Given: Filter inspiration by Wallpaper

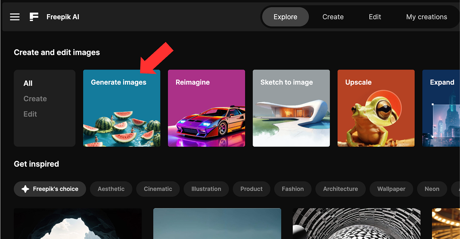Looking at the screenshot, I should tap(391, 189).
